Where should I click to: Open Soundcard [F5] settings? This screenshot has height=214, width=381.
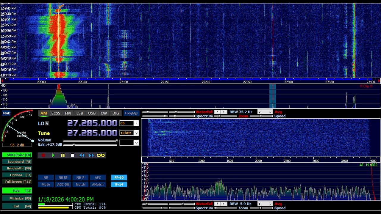tap(17, 162)
